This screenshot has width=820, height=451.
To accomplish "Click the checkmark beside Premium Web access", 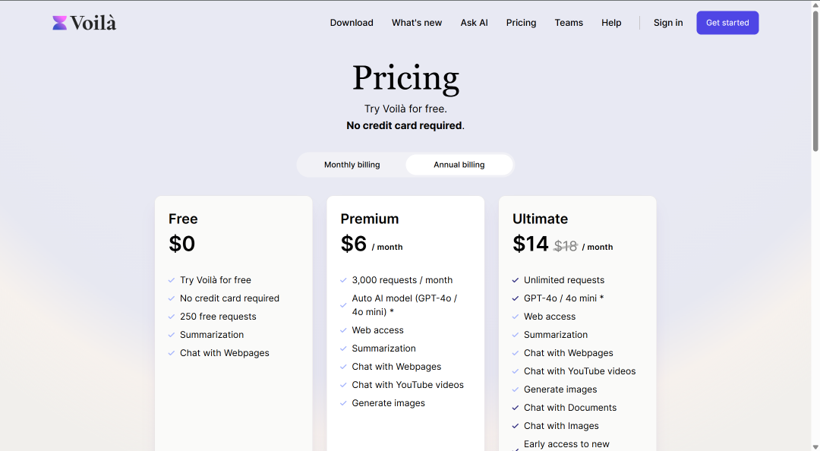I will [343, 330].
